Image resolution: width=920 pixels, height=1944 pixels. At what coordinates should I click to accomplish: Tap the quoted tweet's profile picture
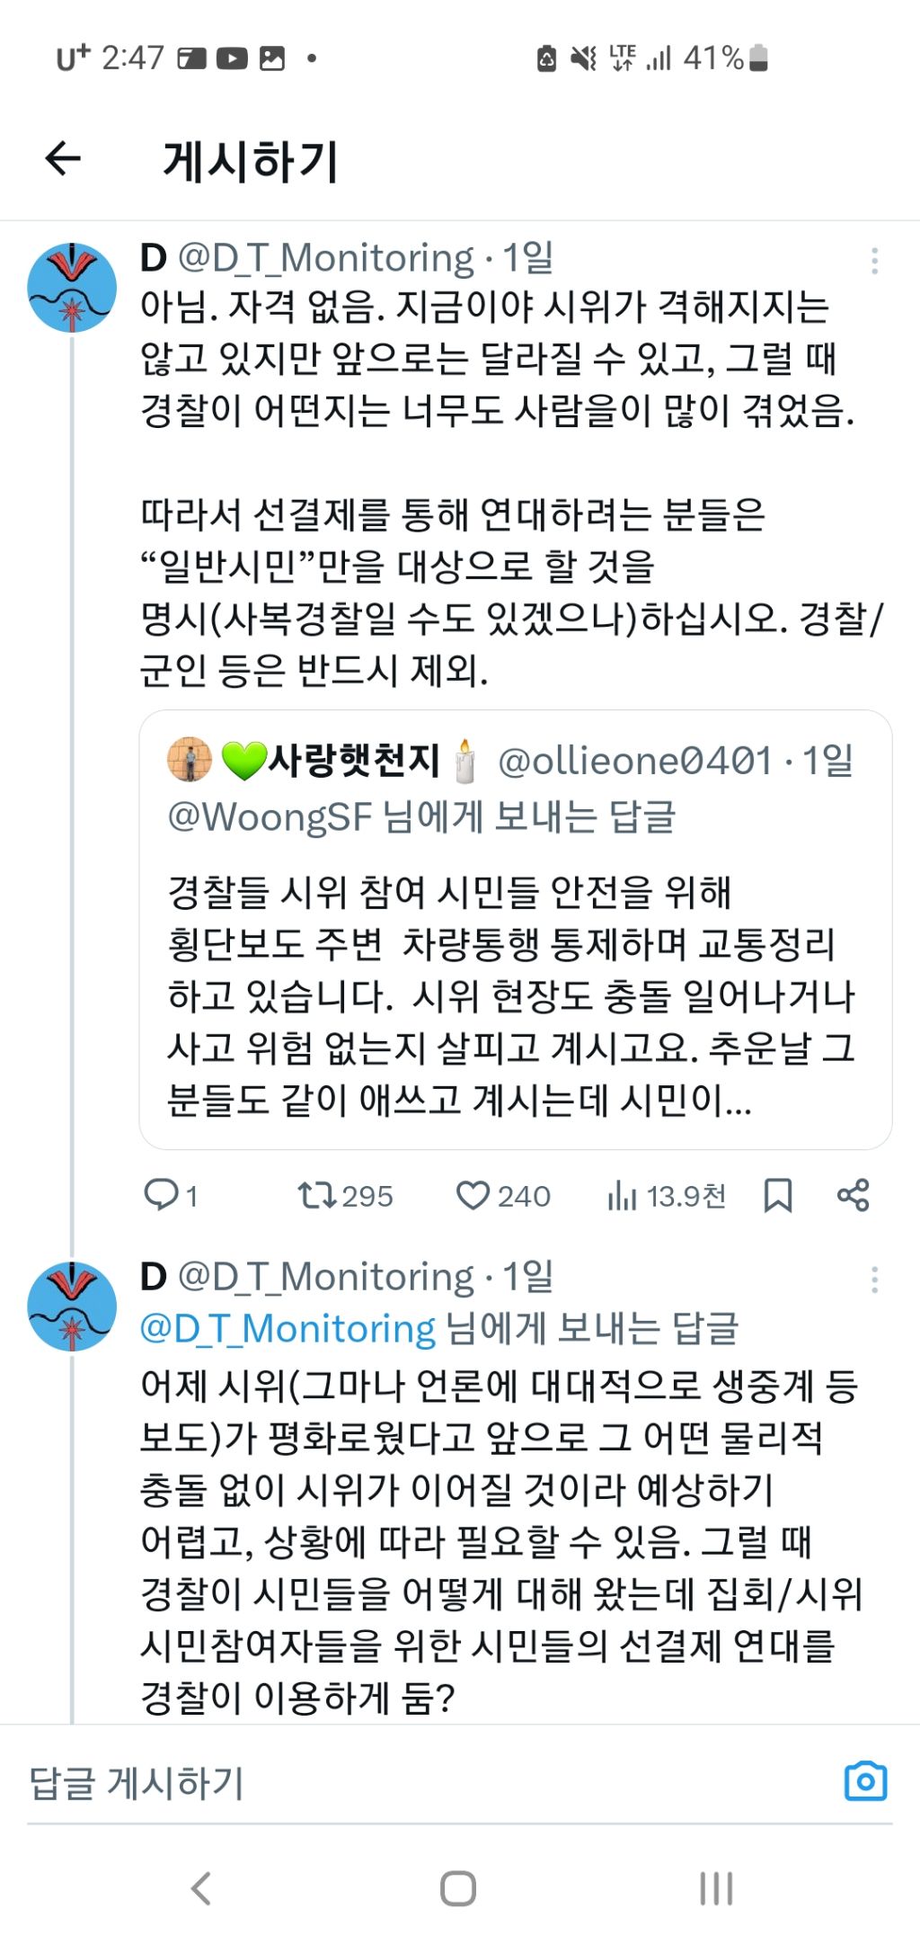[x=190, y=761]
